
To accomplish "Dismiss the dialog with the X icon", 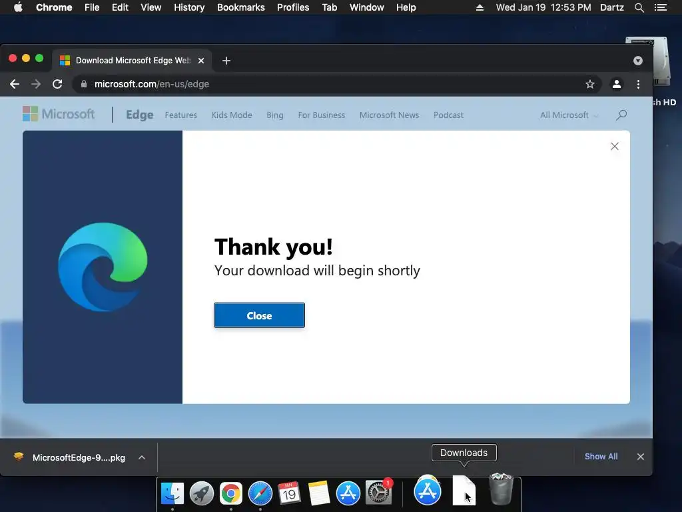I will (615, 146).
